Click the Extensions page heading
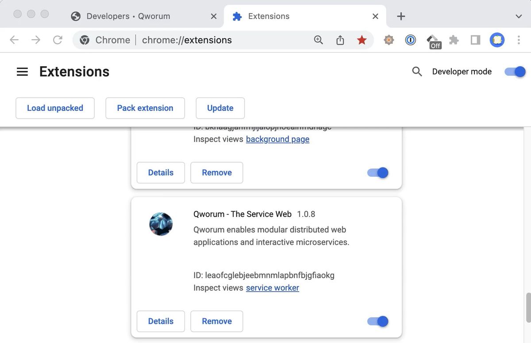The image size is (531, 343). click(74, 72)
